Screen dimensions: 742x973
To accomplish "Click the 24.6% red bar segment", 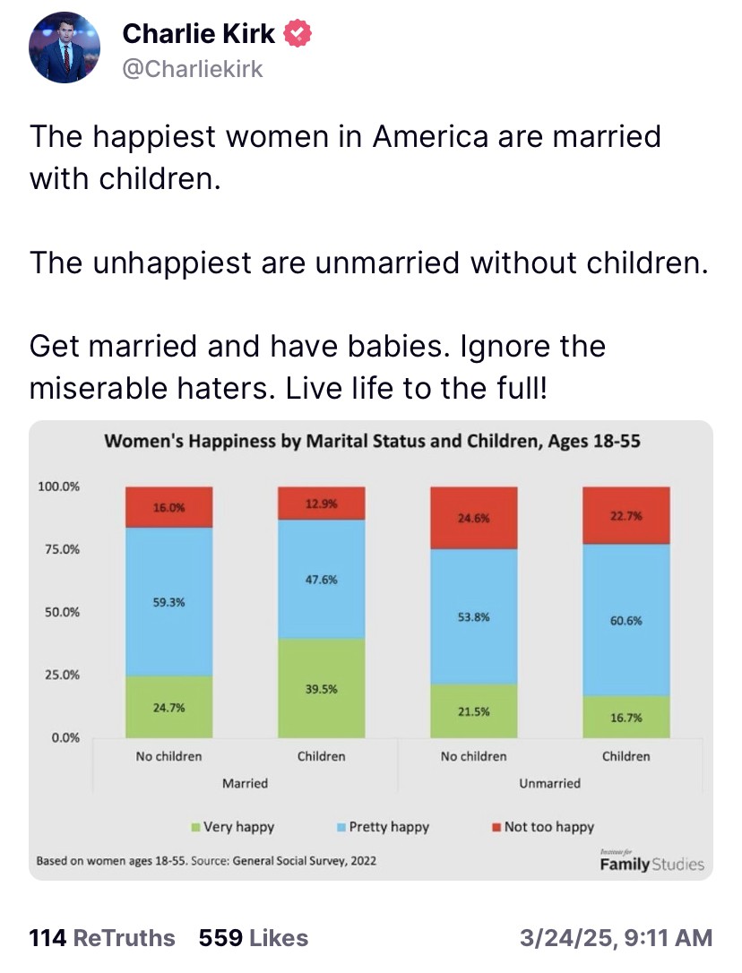I will pos(474,519).
